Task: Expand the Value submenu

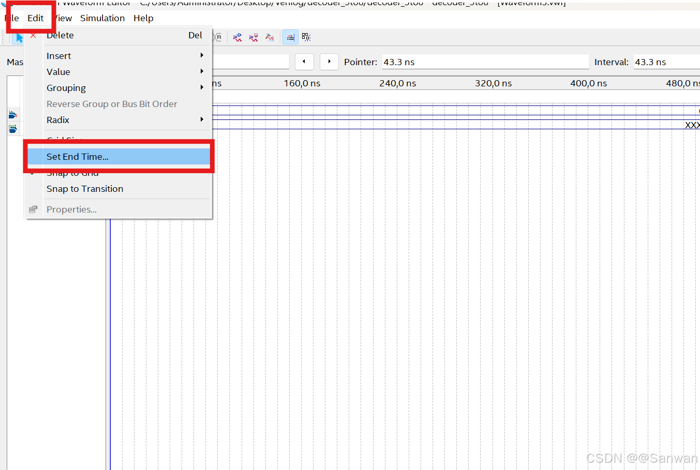Action: tap(119, 72)
